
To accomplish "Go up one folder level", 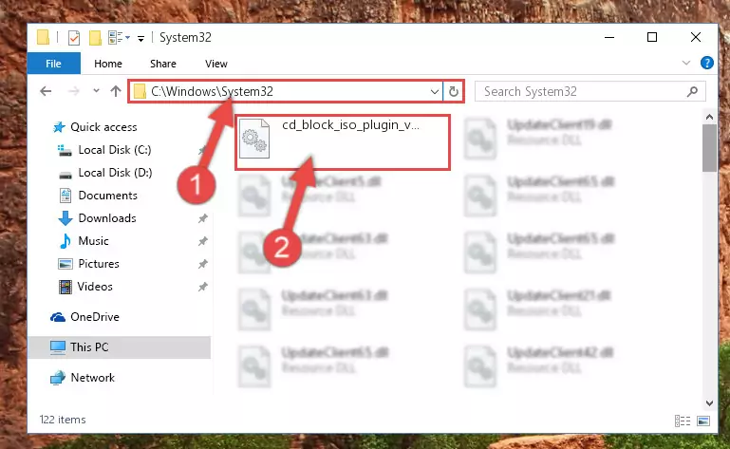I will 116,91.
